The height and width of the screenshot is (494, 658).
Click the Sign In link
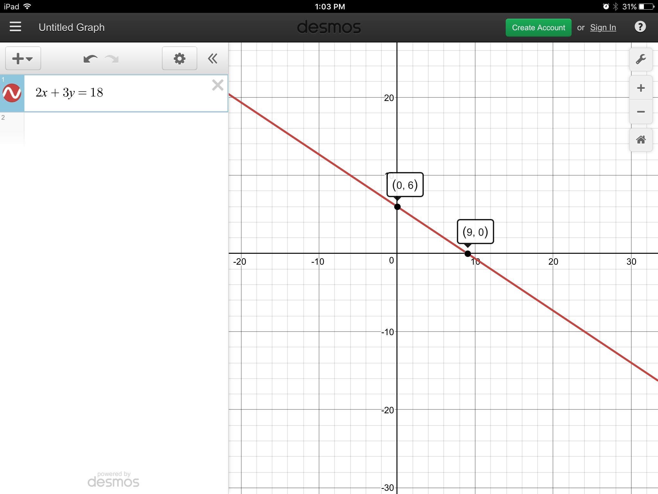click(x=603, y=28)
